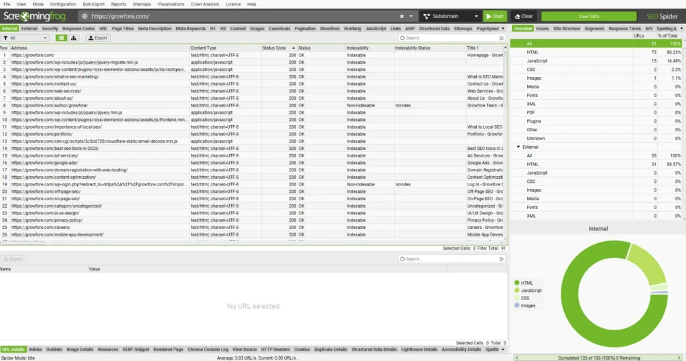The image size is (686, 361).
Task: Switch to tree view icon
Action: tap(74, 38)
